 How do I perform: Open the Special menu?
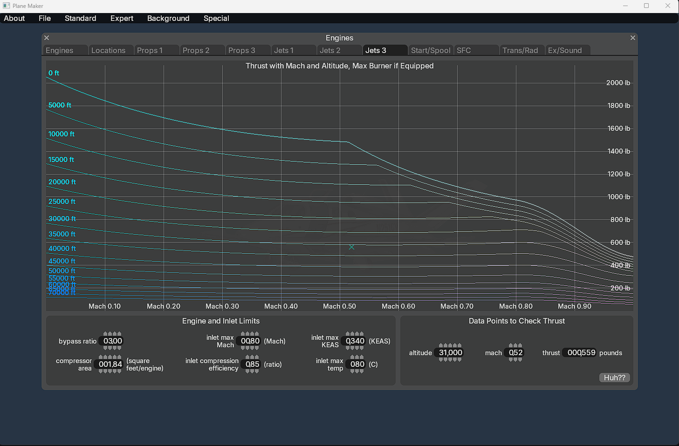[216, 18]
